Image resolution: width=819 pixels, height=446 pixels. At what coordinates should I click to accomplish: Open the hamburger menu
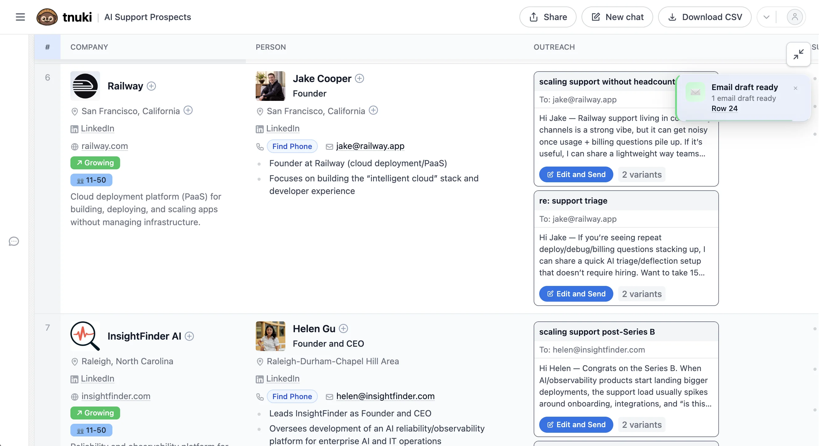[20, 17]
